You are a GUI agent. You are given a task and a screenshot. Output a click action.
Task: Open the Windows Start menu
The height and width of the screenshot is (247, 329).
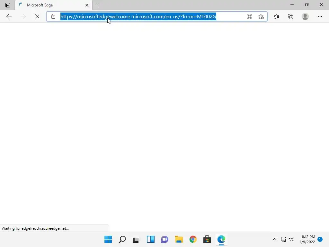click(x=108, y=239)
